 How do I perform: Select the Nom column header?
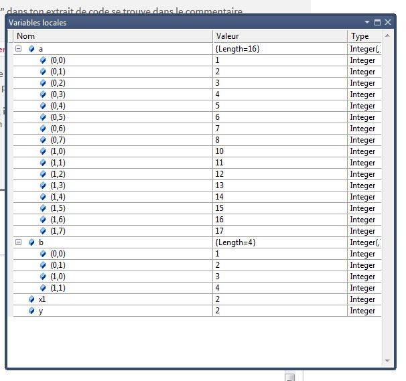[x=113, y=36]
